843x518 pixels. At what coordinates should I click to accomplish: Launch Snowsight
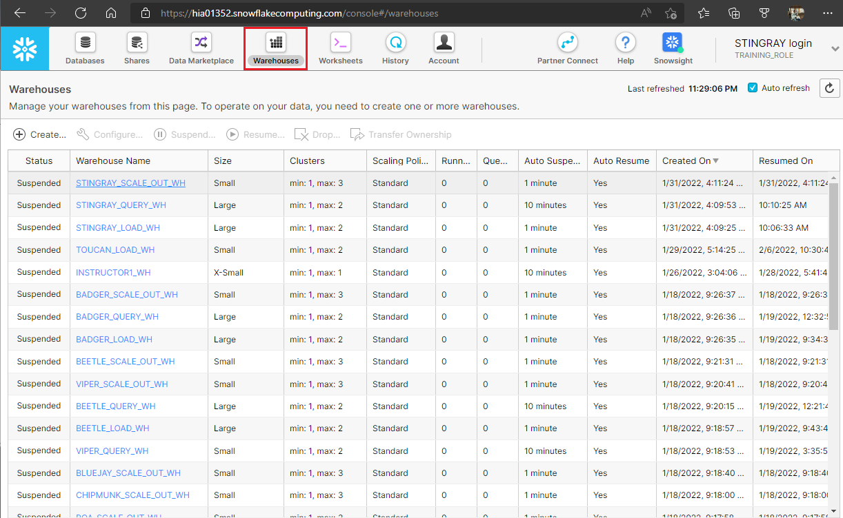click(673, 50)
